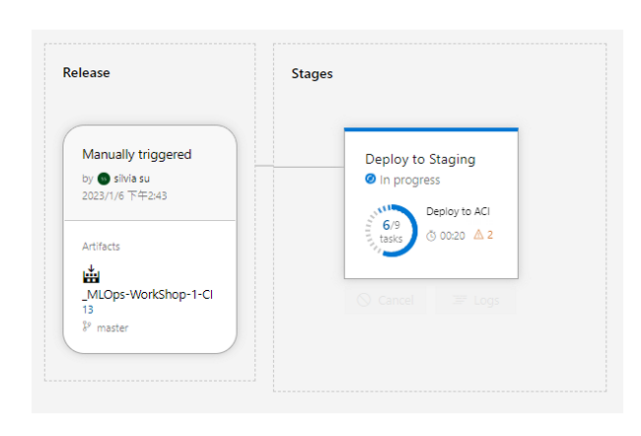Click the branch icon beside master
This screenshot has height=436, width=641.
click(x=87, y=327)
